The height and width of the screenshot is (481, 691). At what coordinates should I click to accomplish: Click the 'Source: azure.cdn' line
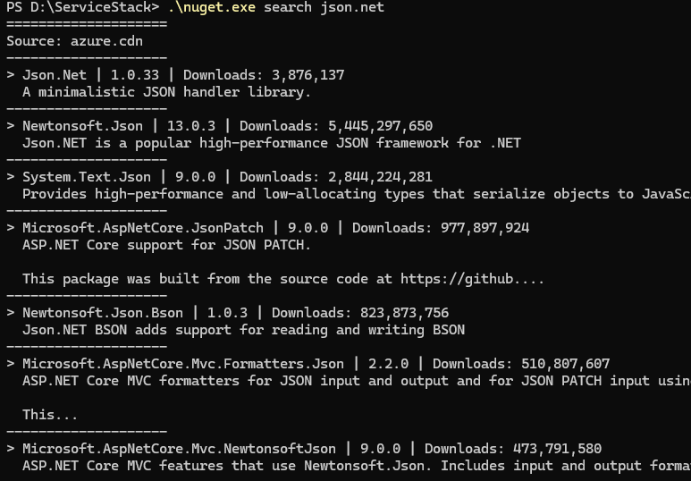point(74,41)
